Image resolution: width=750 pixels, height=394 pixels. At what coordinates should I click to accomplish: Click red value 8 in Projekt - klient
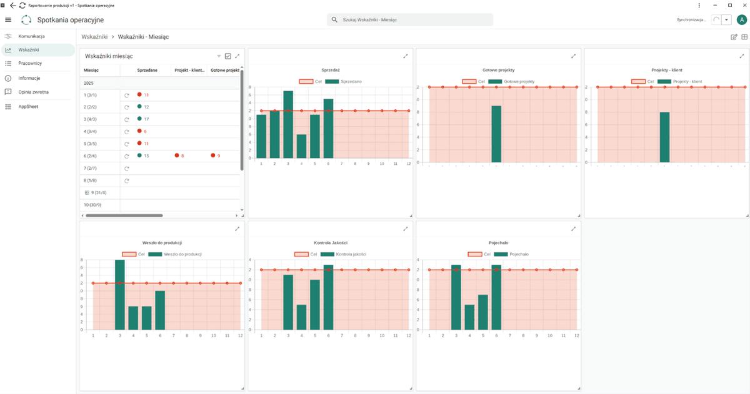[x=182, y=155]
